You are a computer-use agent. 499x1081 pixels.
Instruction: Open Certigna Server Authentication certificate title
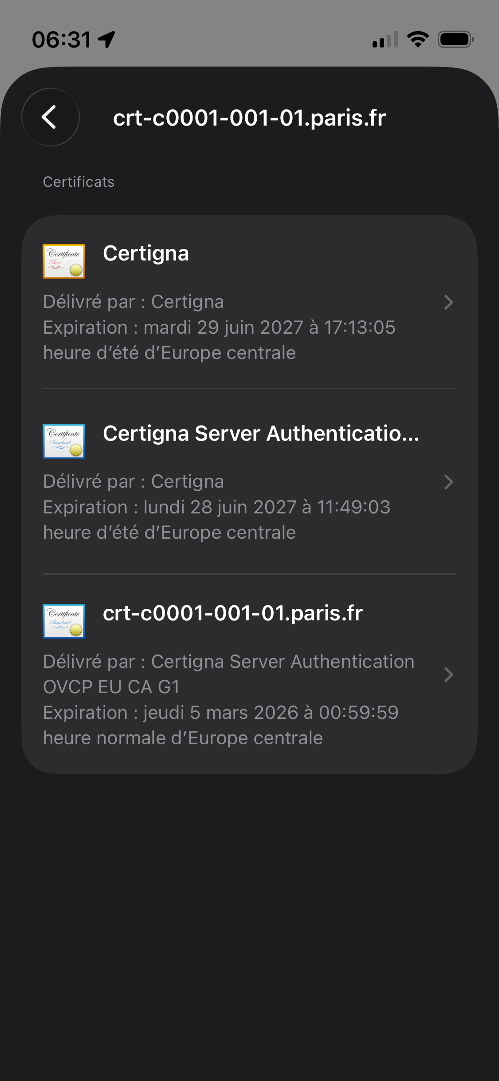(x=261, y=433)
